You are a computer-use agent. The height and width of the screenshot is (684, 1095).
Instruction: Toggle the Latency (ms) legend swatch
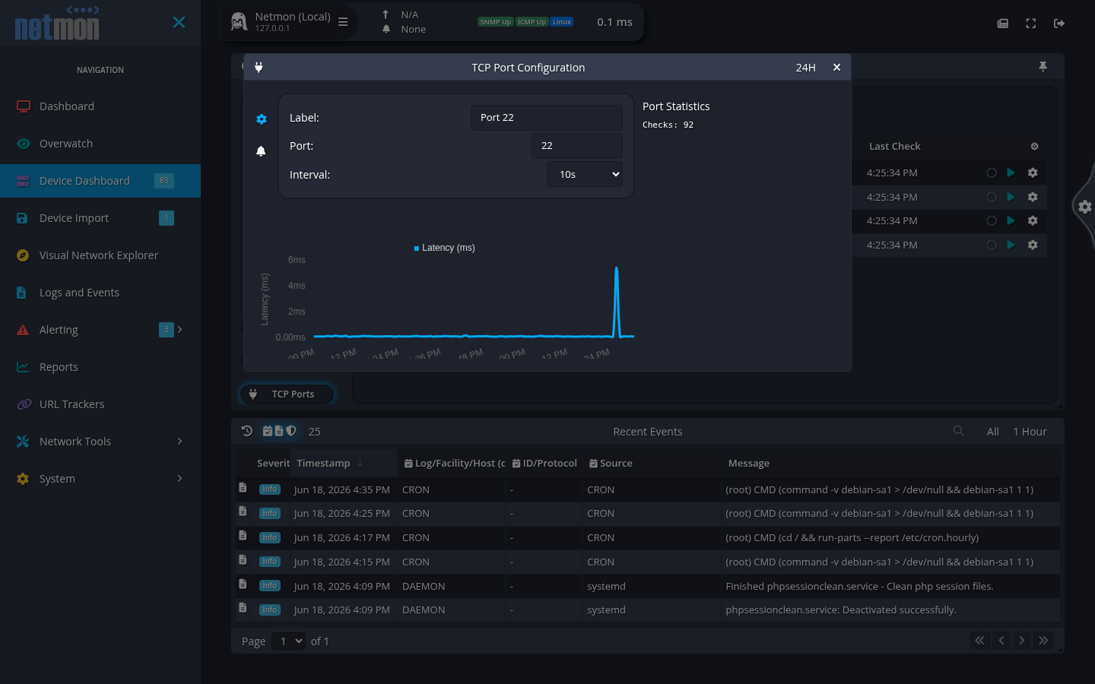click(417, 249)
